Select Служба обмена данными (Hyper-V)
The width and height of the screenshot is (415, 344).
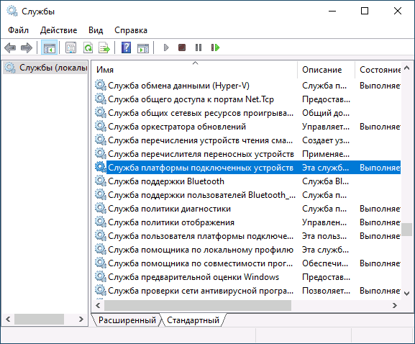coord(247,86)
